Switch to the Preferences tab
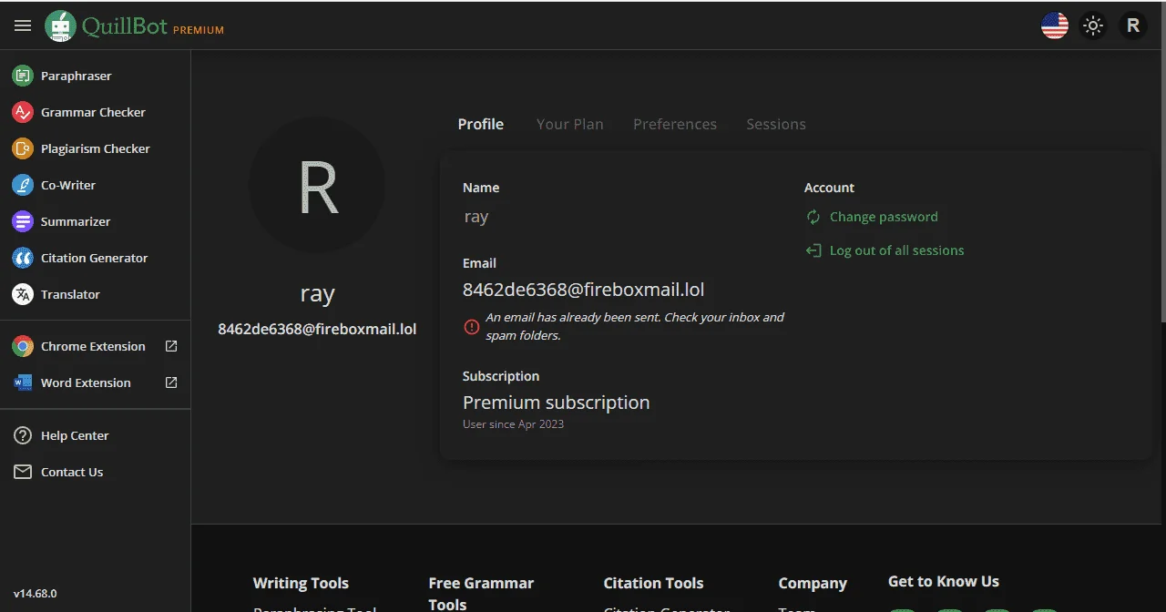The height and width of the screenshot is (612, 1166). [675, 124]
